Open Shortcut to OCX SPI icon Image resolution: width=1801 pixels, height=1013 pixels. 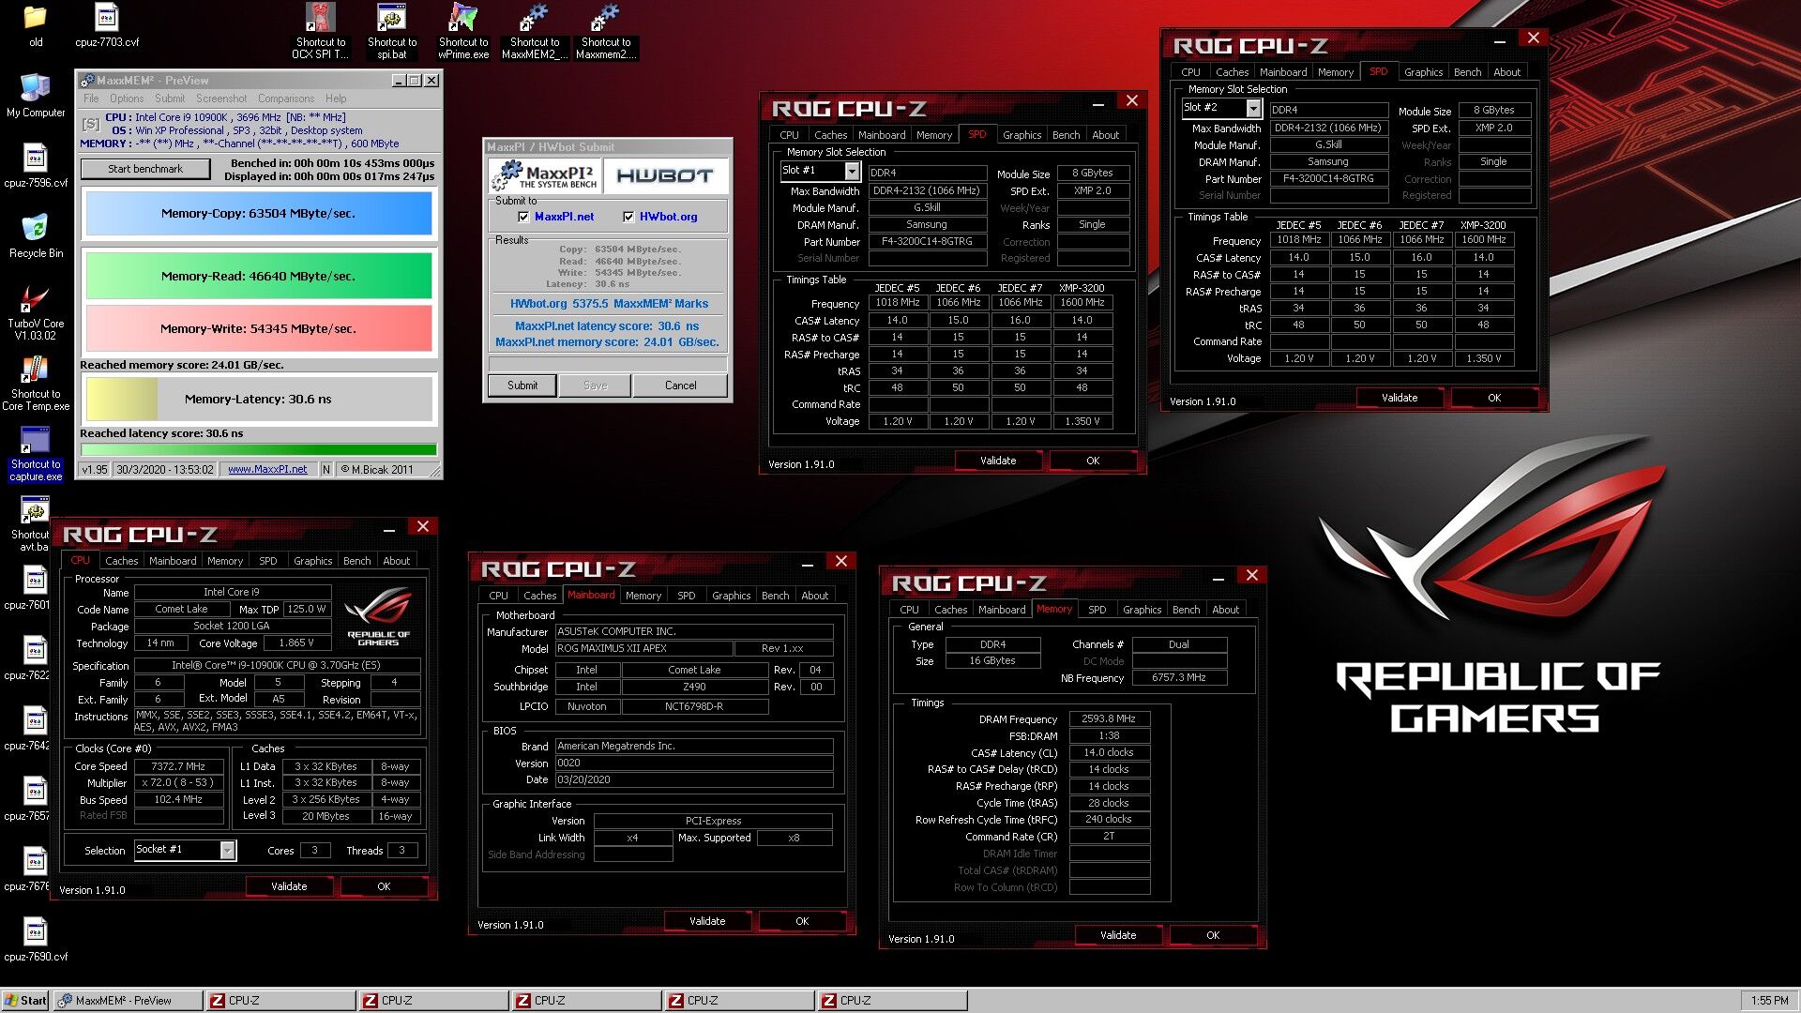(x=321, y=32)
